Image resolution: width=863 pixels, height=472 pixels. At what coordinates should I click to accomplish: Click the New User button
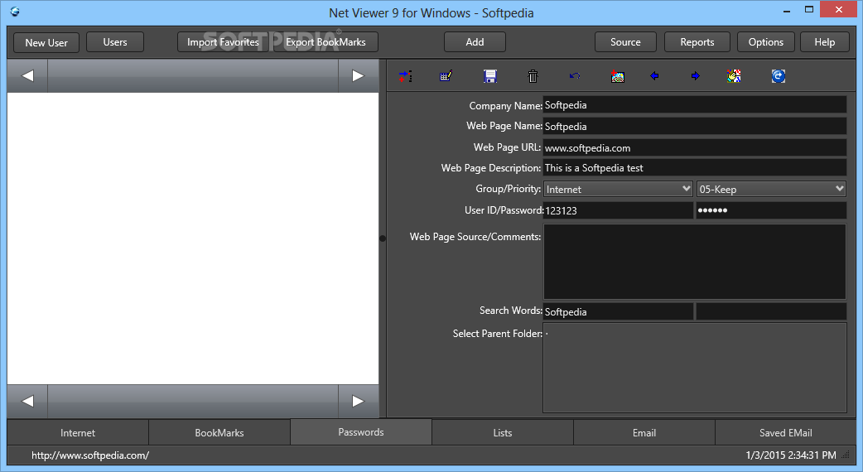click(x=46, y=42)
